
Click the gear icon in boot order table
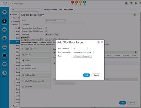136,52
